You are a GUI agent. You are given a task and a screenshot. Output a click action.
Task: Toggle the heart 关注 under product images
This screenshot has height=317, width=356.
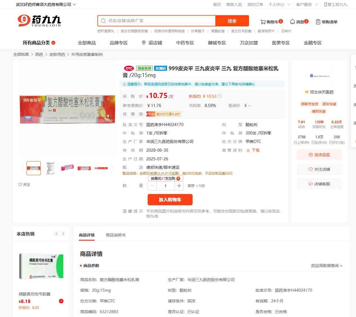(x=20, y=184)
